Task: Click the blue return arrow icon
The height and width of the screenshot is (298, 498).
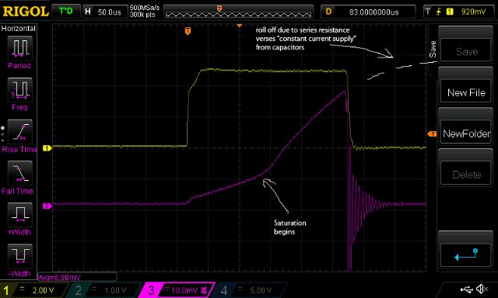Action: click(466, 255)
